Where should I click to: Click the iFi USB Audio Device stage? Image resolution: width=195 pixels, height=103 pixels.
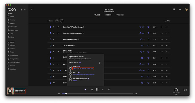(80, 79)
